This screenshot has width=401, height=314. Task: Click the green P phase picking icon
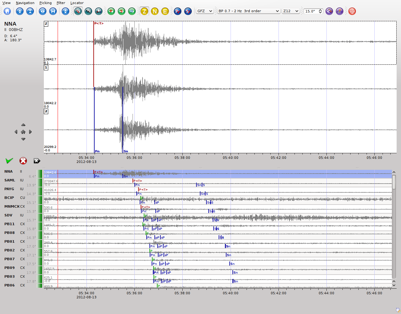pos(111,11)
